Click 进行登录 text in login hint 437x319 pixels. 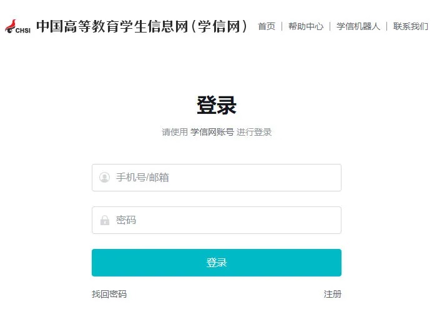pyautogui.click(x=254, y=132)
